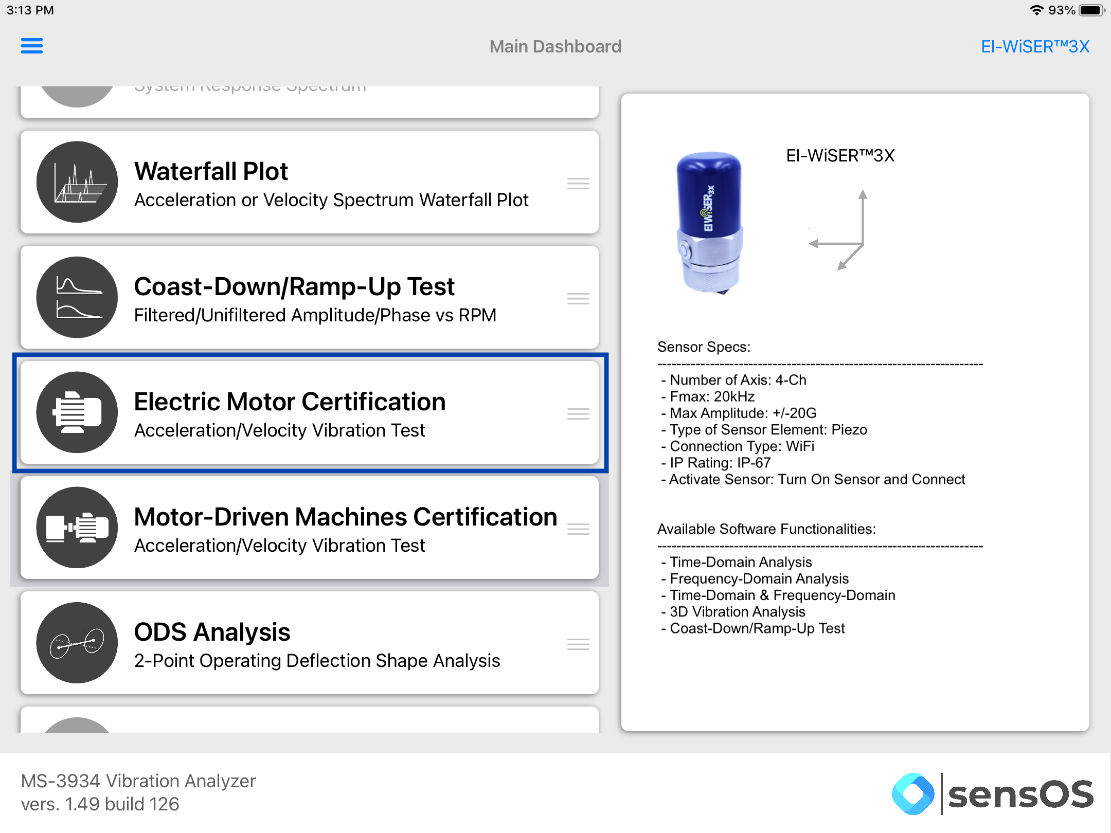Select Motor-Driven Machines Certification icon

77,528
